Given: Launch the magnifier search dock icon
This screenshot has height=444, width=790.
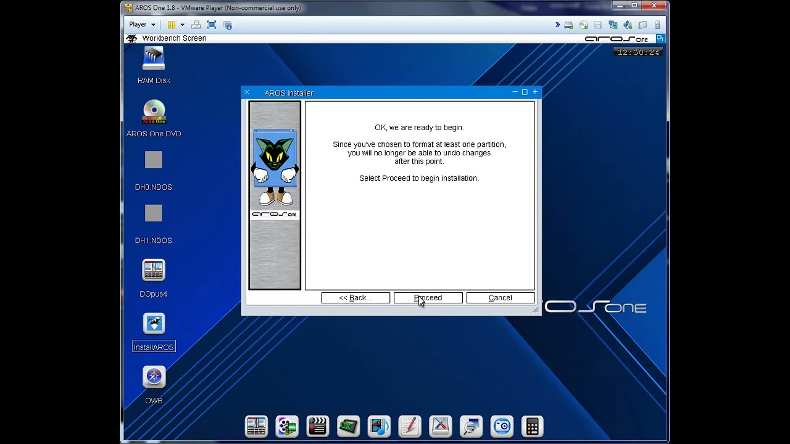Looking at the screenshot, I should coord(471,426).
